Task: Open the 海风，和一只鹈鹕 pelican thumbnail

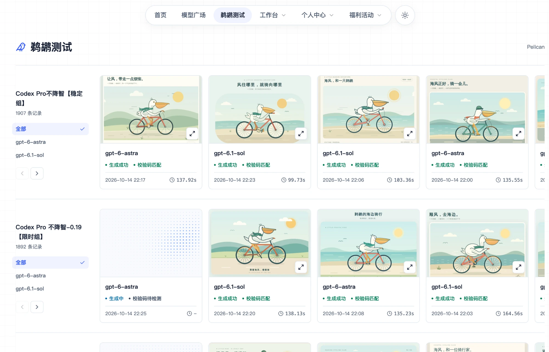Action: point(368,109)
